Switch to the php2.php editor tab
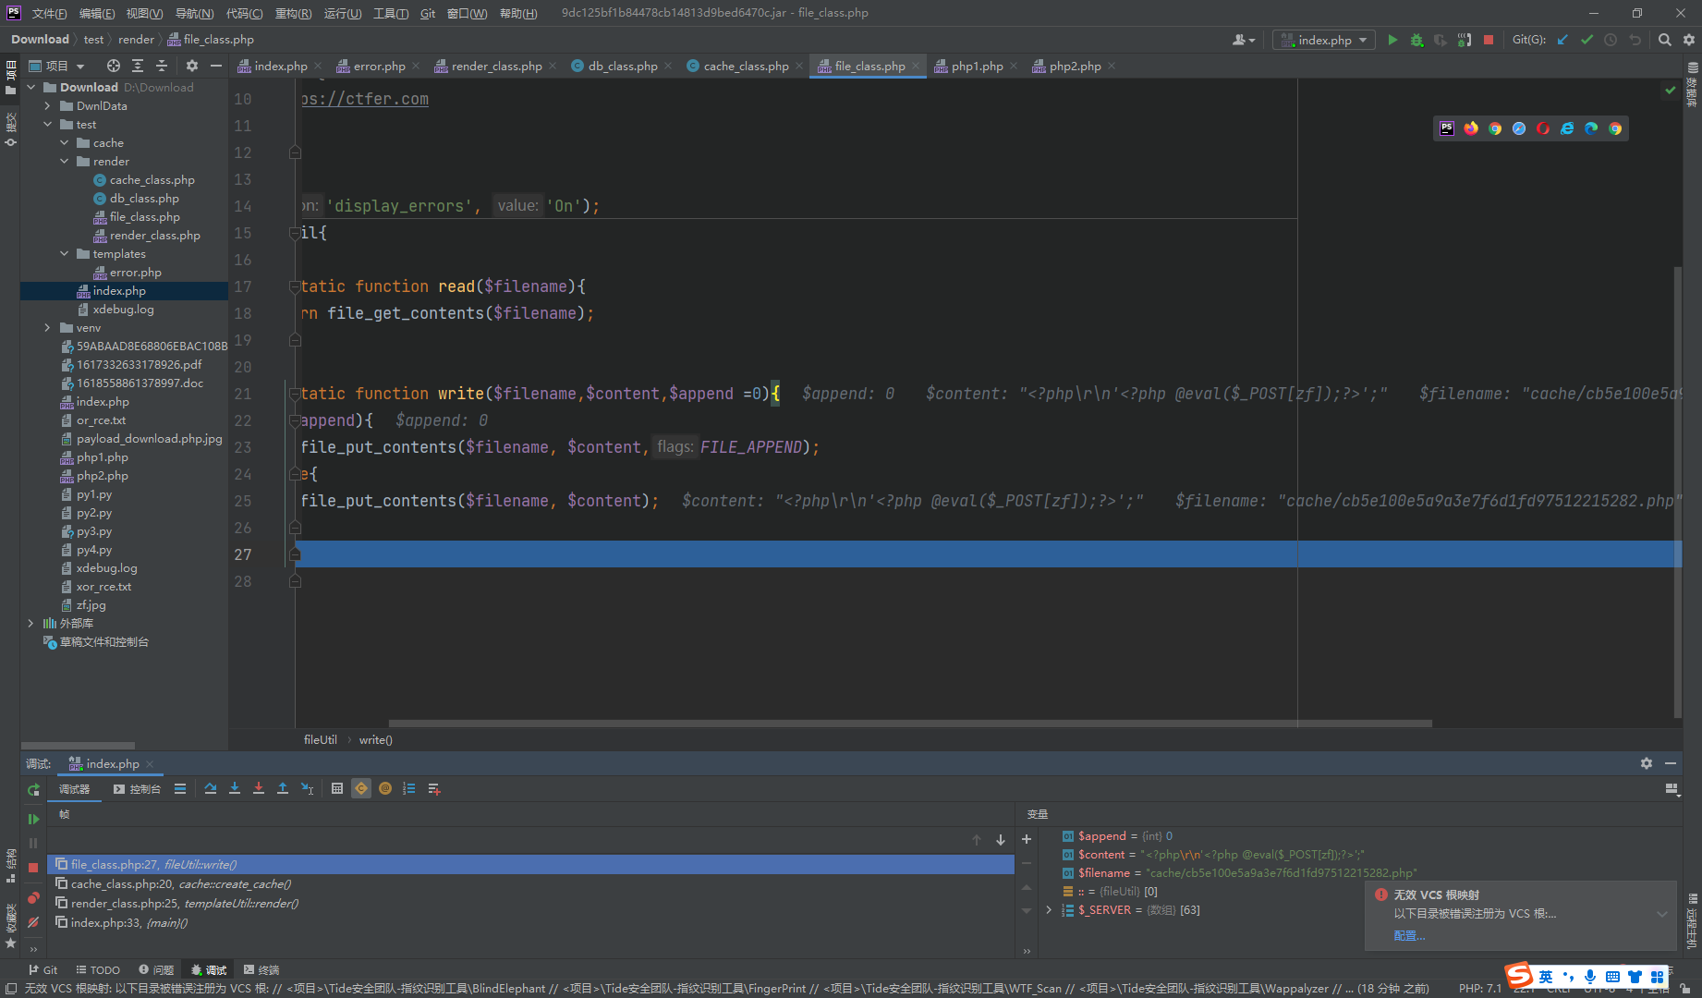 coord(1075,66)
